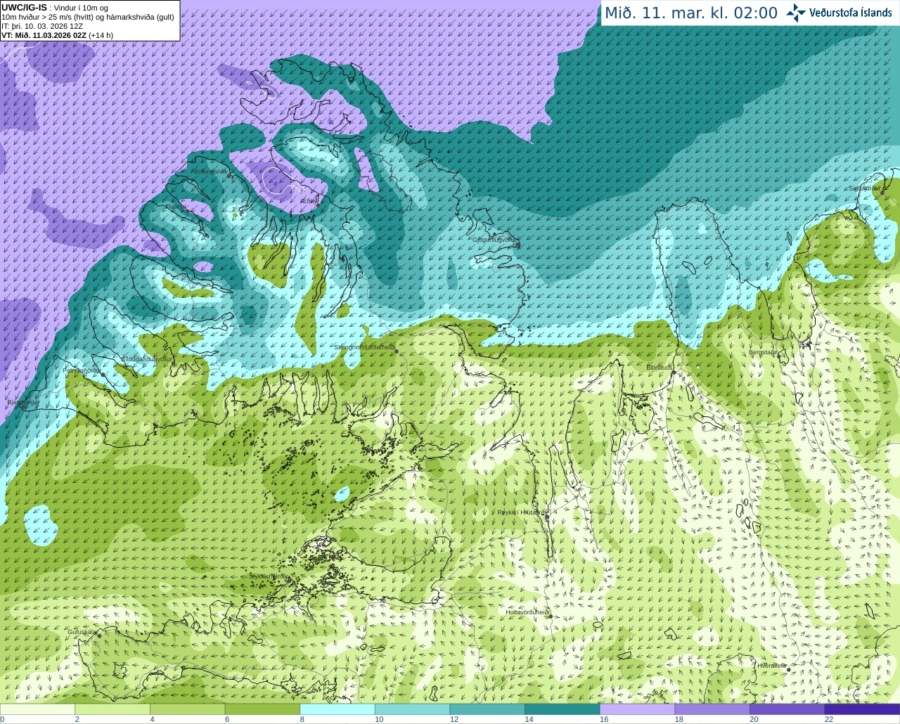Select the Bjargtangar station marker dot
Viewport: 900px width, 724px height.
tap(22, 406)
